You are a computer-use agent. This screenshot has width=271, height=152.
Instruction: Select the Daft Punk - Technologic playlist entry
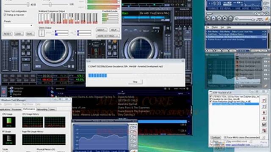click(x=236, y=34)
